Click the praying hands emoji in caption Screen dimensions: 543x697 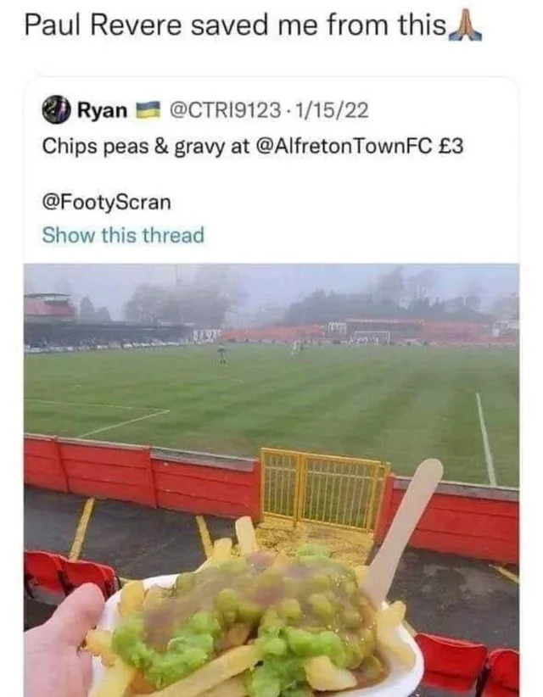465,26
